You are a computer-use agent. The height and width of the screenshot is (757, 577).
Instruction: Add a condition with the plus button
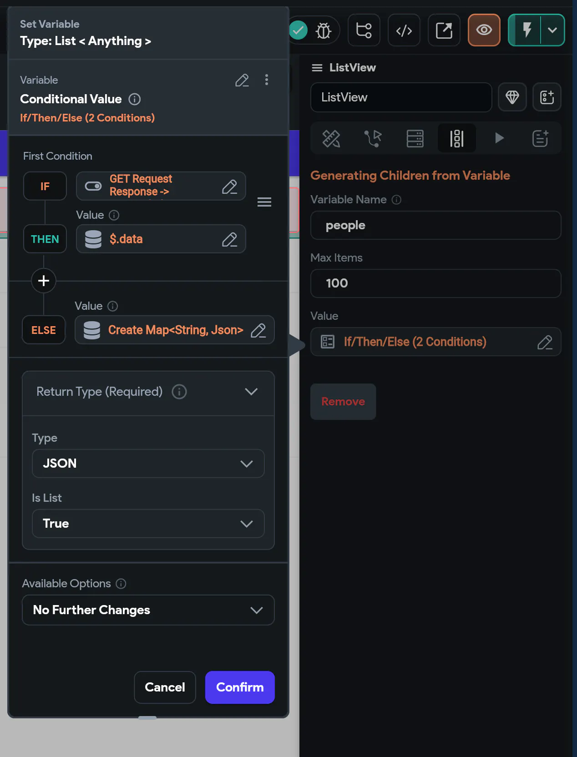[x=44, y=281]
